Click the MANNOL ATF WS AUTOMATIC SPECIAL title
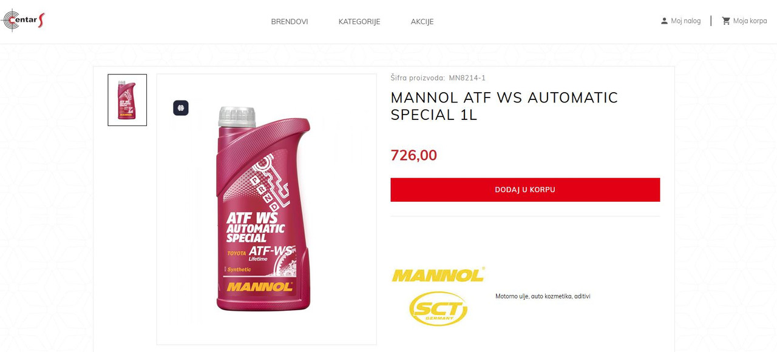 point(504,106)
